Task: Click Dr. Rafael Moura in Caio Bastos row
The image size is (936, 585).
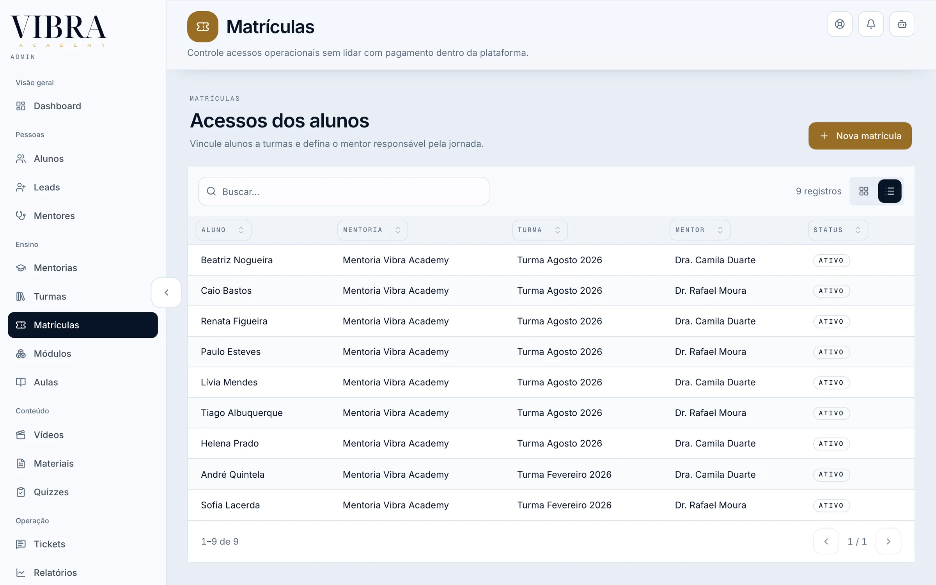Action: (x=710, y=291)
